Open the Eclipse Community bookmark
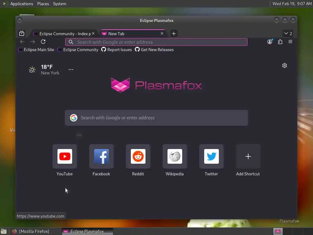The height and width of the screenshot is (235, 313). click(78, 50)
